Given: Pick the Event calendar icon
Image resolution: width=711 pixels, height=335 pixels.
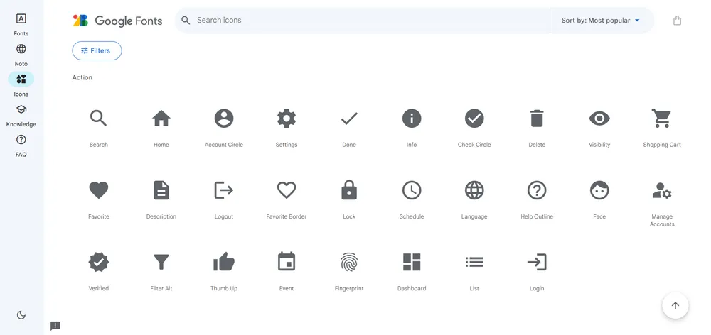Looking at the screenshot, I should click(287, 261).
